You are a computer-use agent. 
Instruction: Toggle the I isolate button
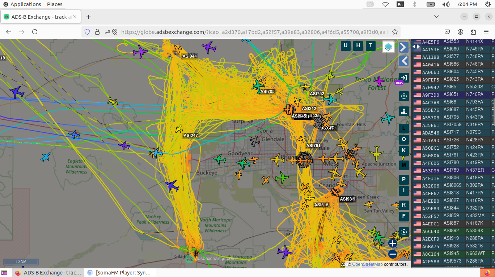pyautogui.click(x=404, y=190)
